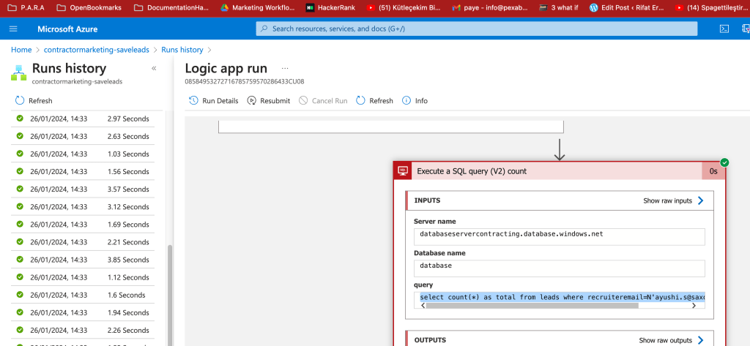This screenshot has height=346, width=750.
Task: Select the run lasting 2.26 Seconds
Action: (83, 330)
